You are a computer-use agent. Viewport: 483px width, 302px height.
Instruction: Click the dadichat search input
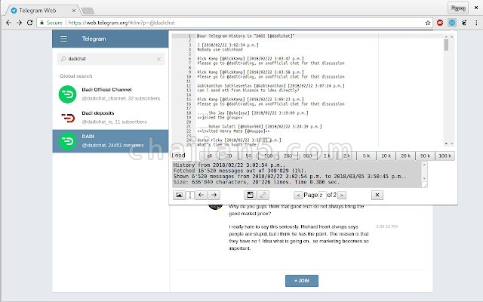[x=111, y=59]
